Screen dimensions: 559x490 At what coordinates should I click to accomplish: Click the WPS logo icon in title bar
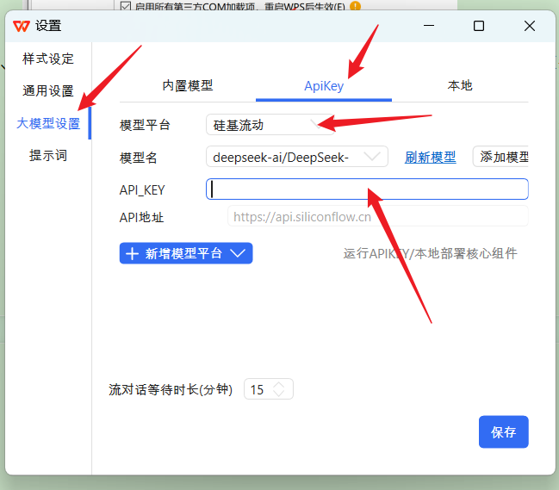[22, 26]
